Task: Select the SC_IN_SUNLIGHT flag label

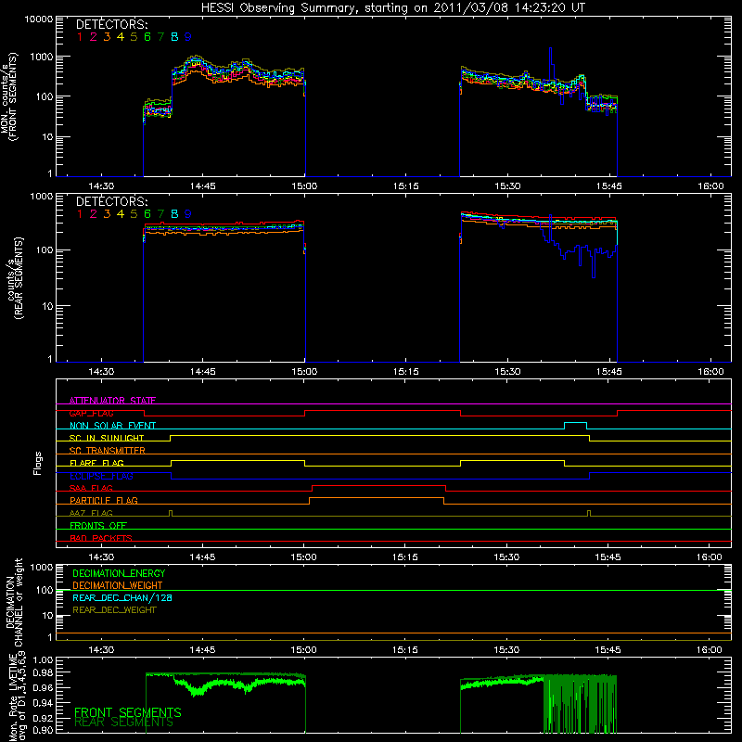Action: click(107, 438)
